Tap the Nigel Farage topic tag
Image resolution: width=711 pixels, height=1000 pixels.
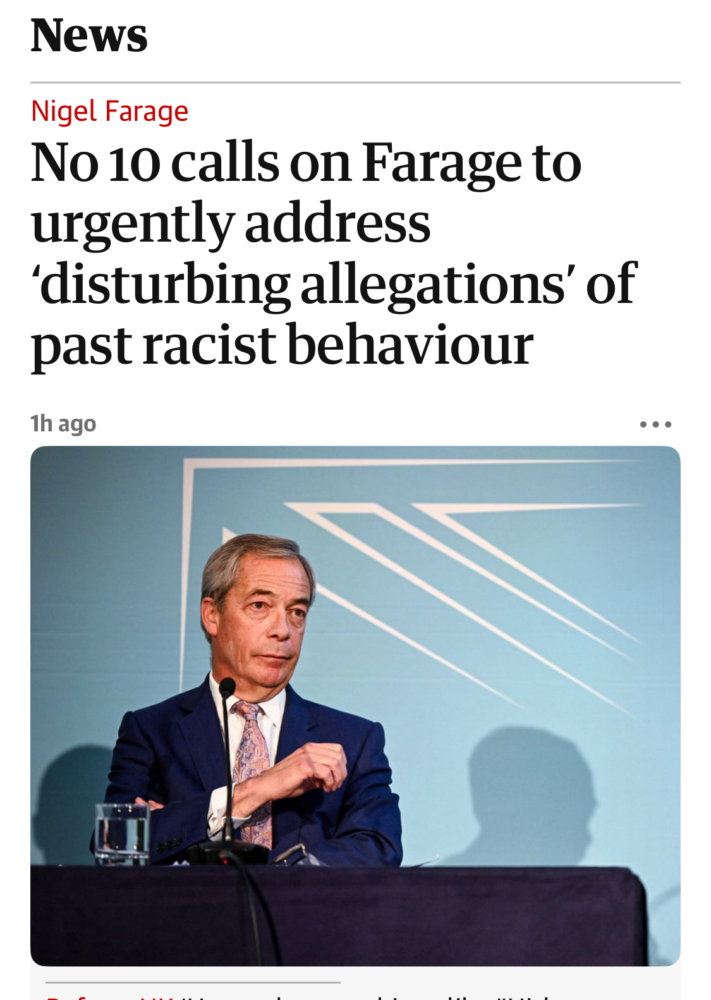[x=109, y=111]
